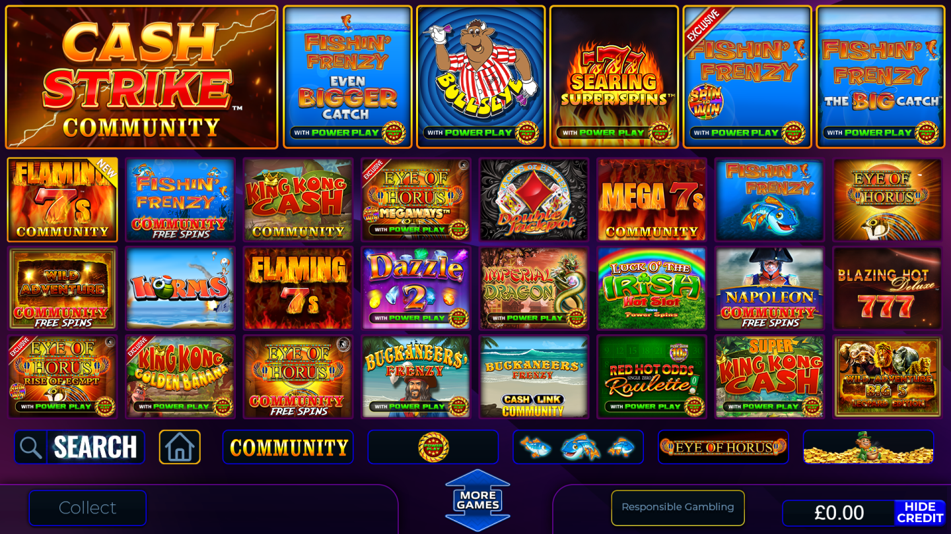Screen dimensions: 951x534
Task: Select Blazing Hot Deluxe 777 tile
Action: tap(887, 288)
